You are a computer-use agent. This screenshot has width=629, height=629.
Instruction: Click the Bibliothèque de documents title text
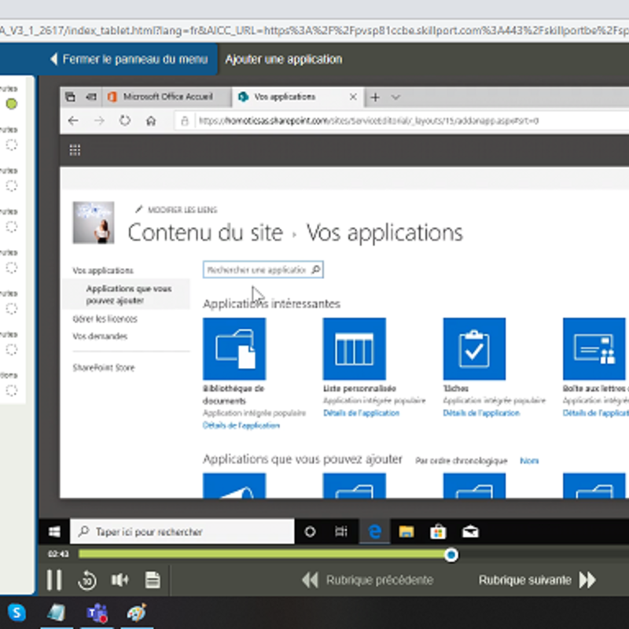point(233,395)
